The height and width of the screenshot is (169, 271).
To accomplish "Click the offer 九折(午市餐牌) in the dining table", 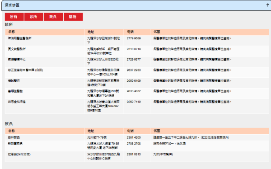I will (x=163, y=154).
